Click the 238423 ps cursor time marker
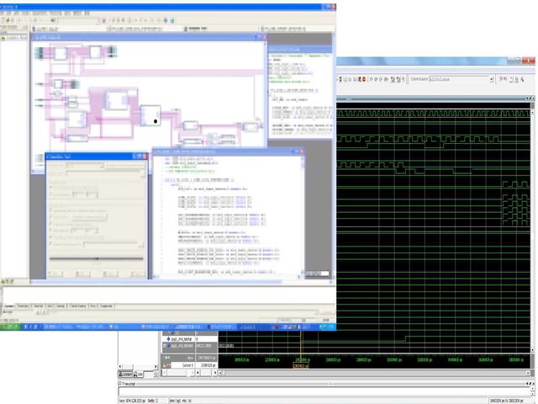The width and height of the screenshot is (538, 404). [301, 366]
